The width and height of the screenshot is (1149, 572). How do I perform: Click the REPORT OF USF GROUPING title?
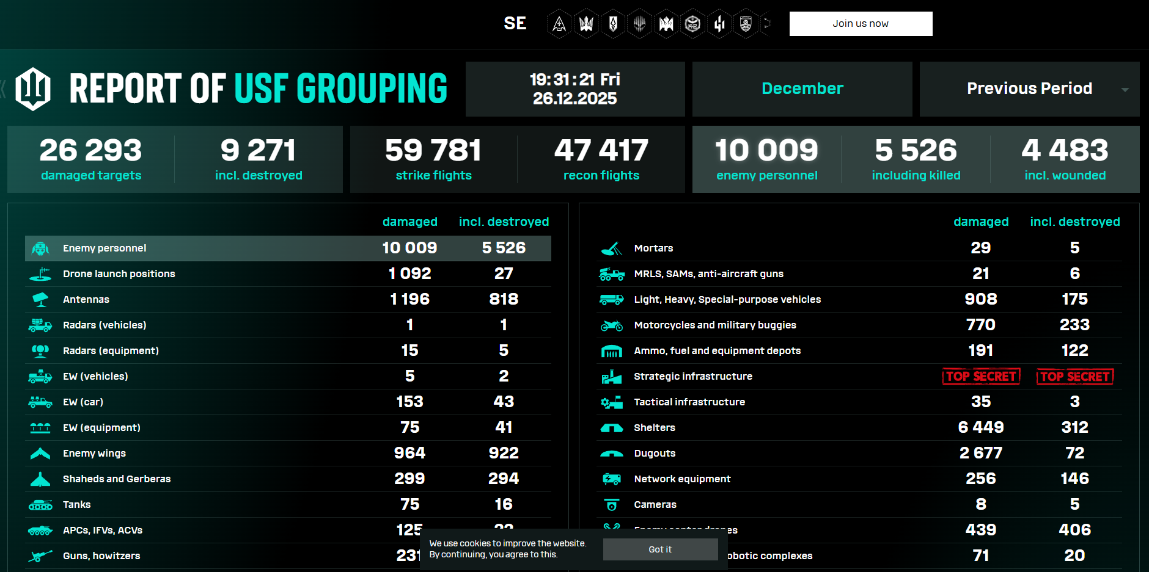coord(259,89)
